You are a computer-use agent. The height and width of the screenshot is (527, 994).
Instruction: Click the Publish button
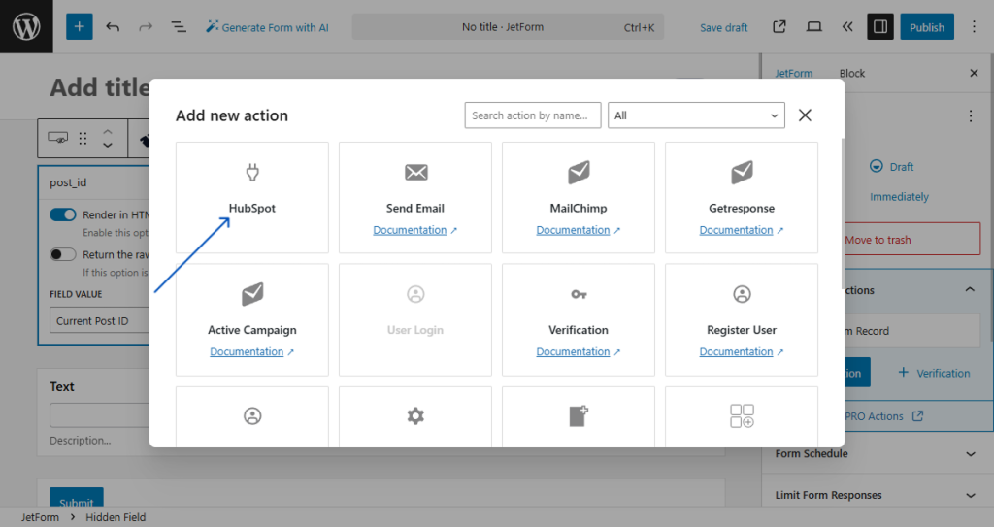[x=927, y=26]
